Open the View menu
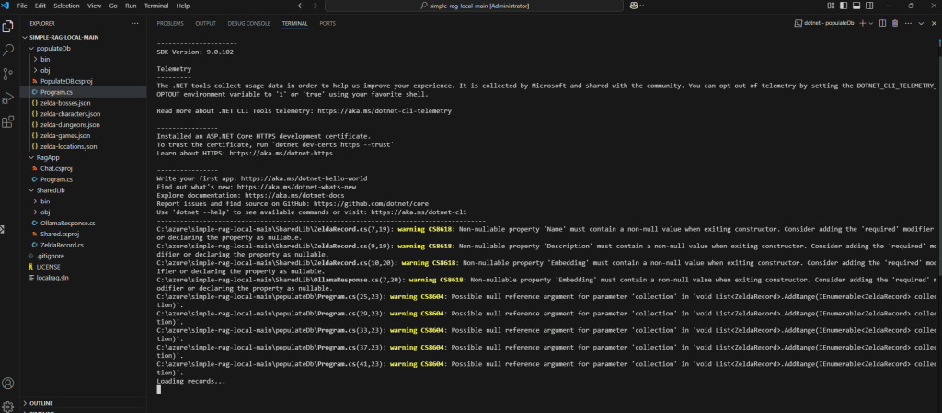This screenshot has width=942, height=413. [x=95, y=6]
